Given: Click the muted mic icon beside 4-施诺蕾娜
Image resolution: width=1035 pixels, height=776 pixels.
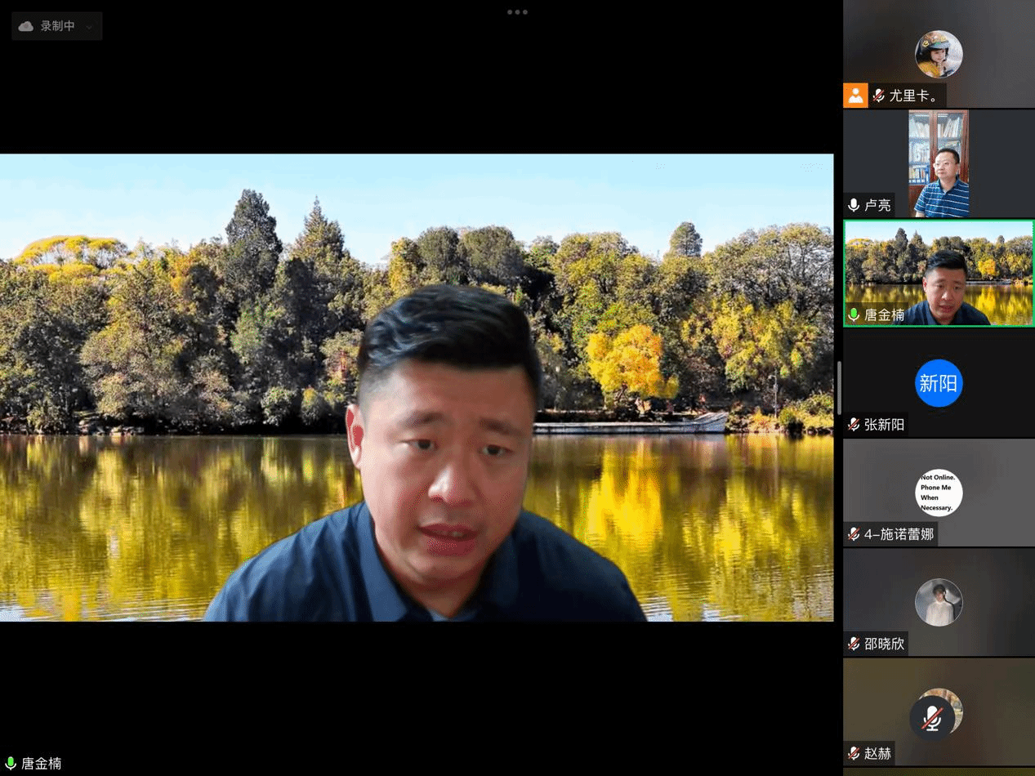Looking at the screenshot, I should (854, 534).
